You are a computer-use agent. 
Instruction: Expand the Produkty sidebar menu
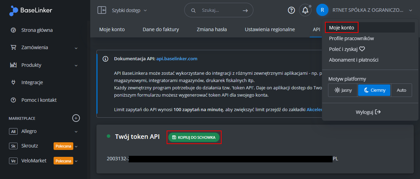pos(44,65)
